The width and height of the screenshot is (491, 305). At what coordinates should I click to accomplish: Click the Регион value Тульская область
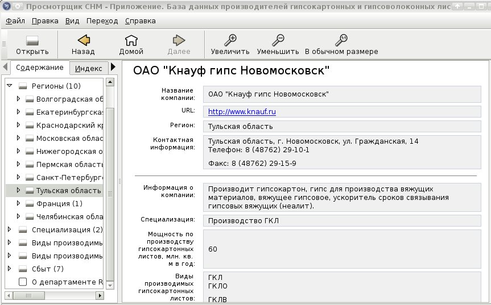tap(240, 127)
